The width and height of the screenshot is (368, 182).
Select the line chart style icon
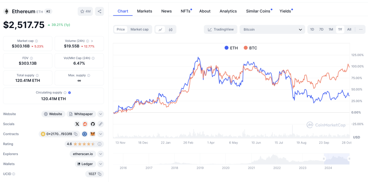point(161,29)
